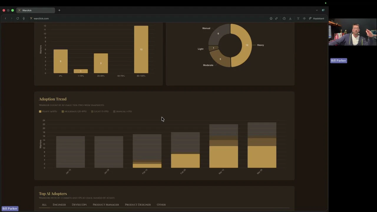Open the downloads icon in the toolbar
Screen dimensions: 377x212
290,18
